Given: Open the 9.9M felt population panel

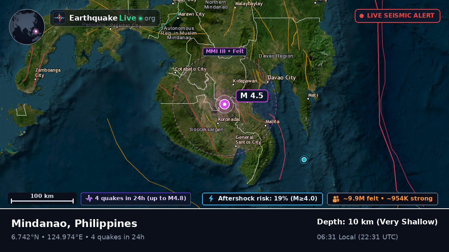Looking at the screenshot, I should (382, 199).
